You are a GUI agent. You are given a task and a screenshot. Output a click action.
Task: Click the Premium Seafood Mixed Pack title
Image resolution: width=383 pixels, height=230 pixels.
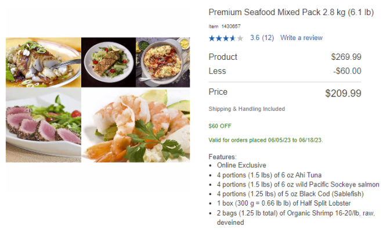[291, 12]
